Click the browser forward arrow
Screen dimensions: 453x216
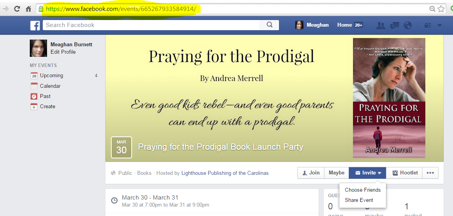pyautogui.click(x=5, y=9)
